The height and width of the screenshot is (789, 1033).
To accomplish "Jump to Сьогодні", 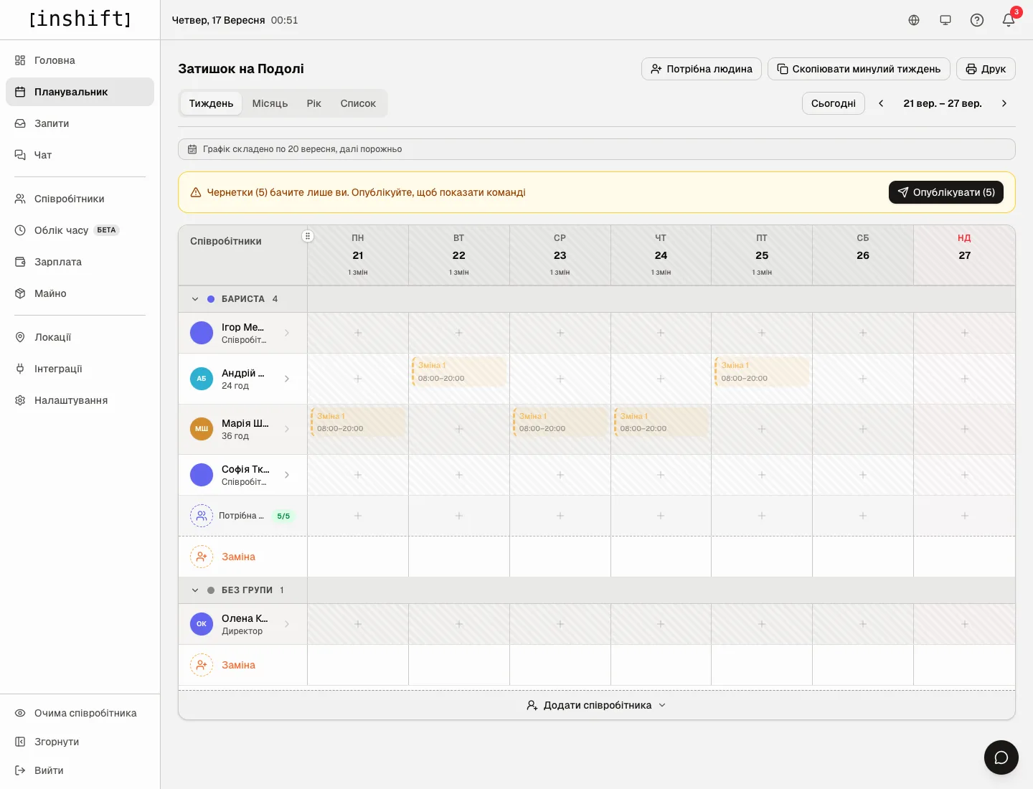I will pos(834,103).
